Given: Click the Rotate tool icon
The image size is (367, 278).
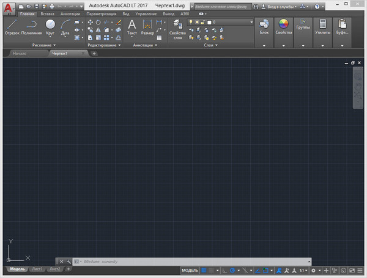Looking at the screenshot, I should 98,22.
